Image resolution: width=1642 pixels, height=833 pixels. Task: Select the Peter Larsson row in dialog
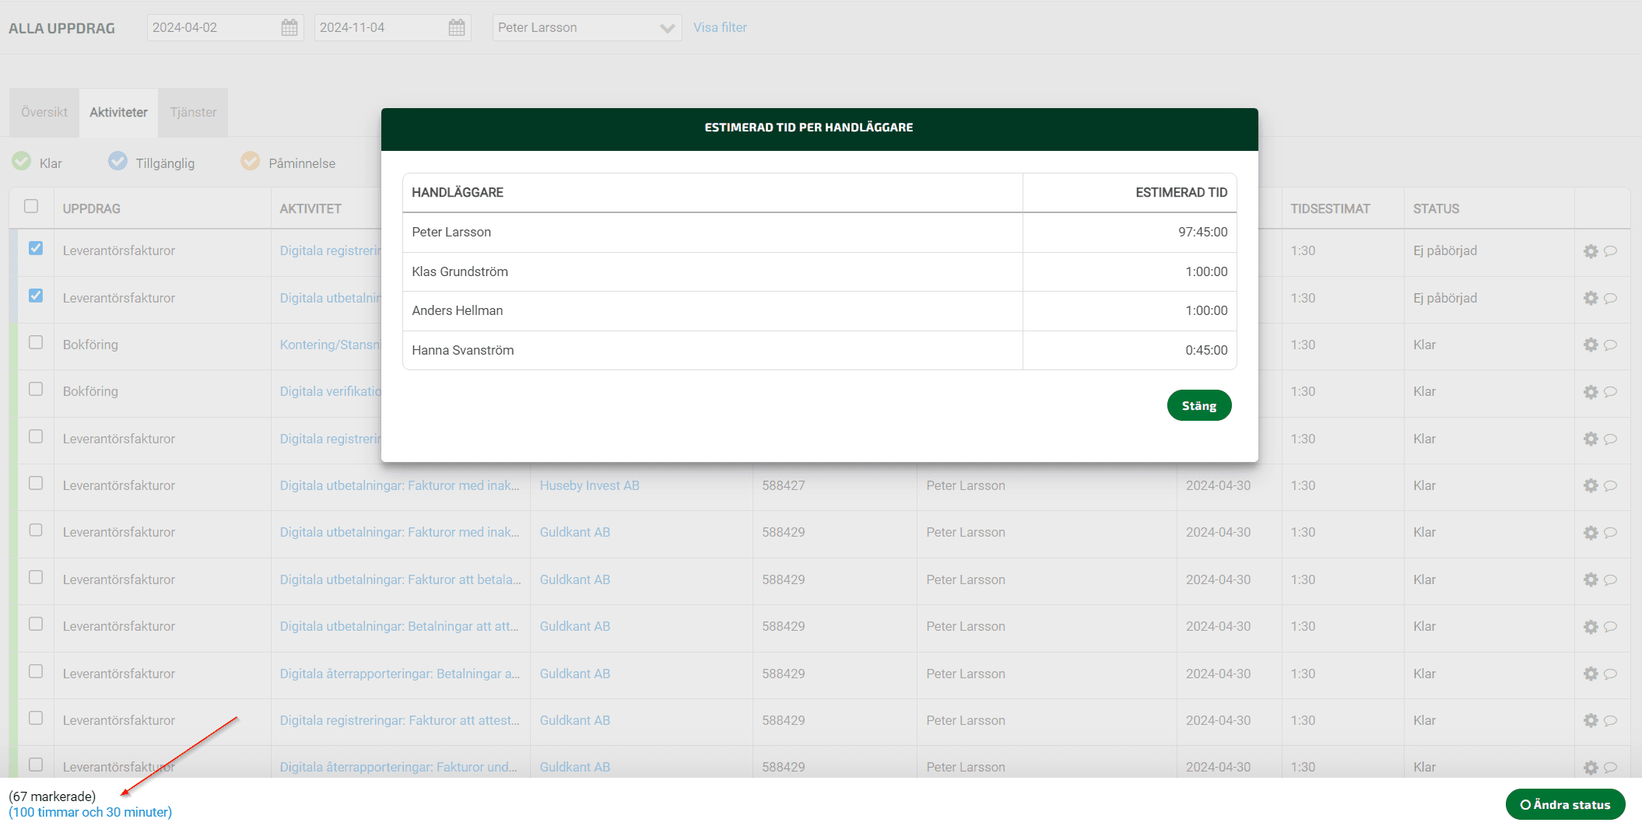pyautogui.click(x=819, y=233)
